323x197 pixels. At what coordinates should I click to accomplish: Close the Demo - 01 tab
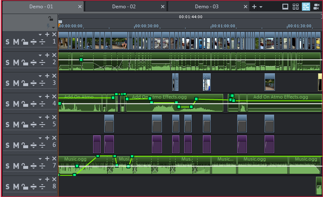pyautogui.click(x=80, y=7)
